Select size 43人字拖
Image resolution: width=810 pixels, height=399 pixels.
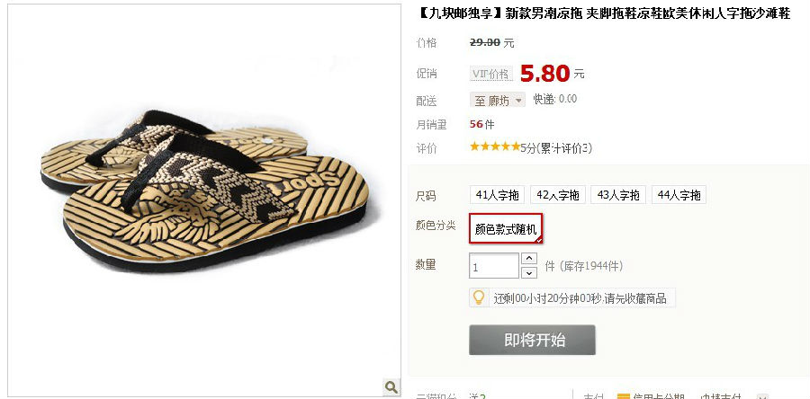point(618,195)
